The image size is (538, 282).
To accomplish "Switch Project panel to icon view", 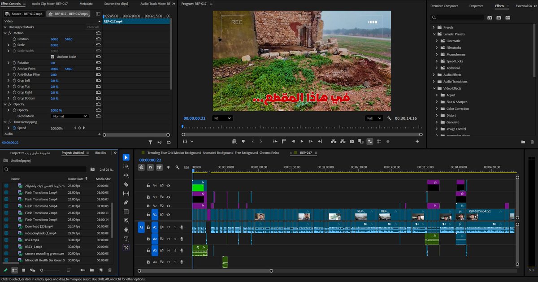I will [23, 270].
